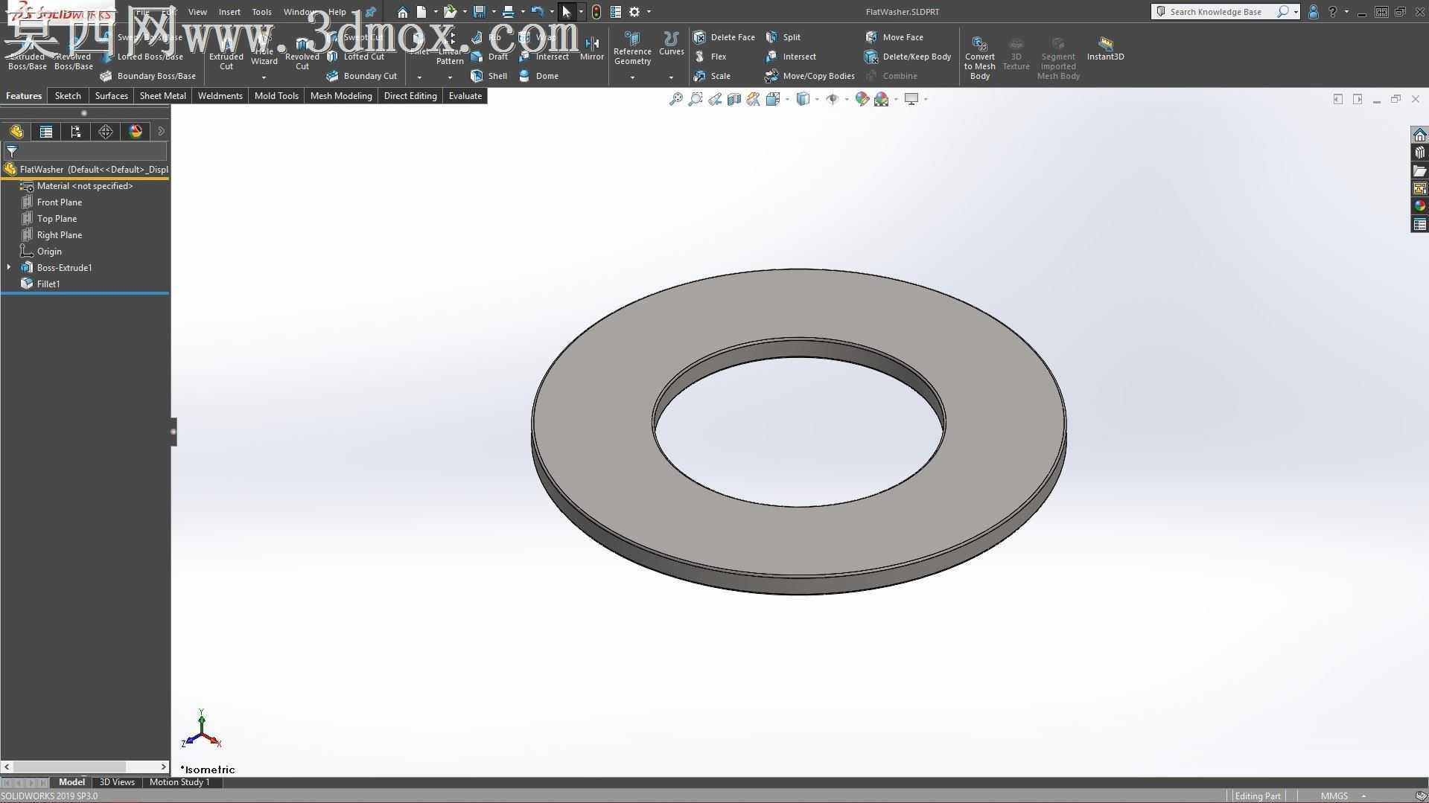Open Move/Copy Bodies tool
1429x803 pixels.
click(809, 76)
